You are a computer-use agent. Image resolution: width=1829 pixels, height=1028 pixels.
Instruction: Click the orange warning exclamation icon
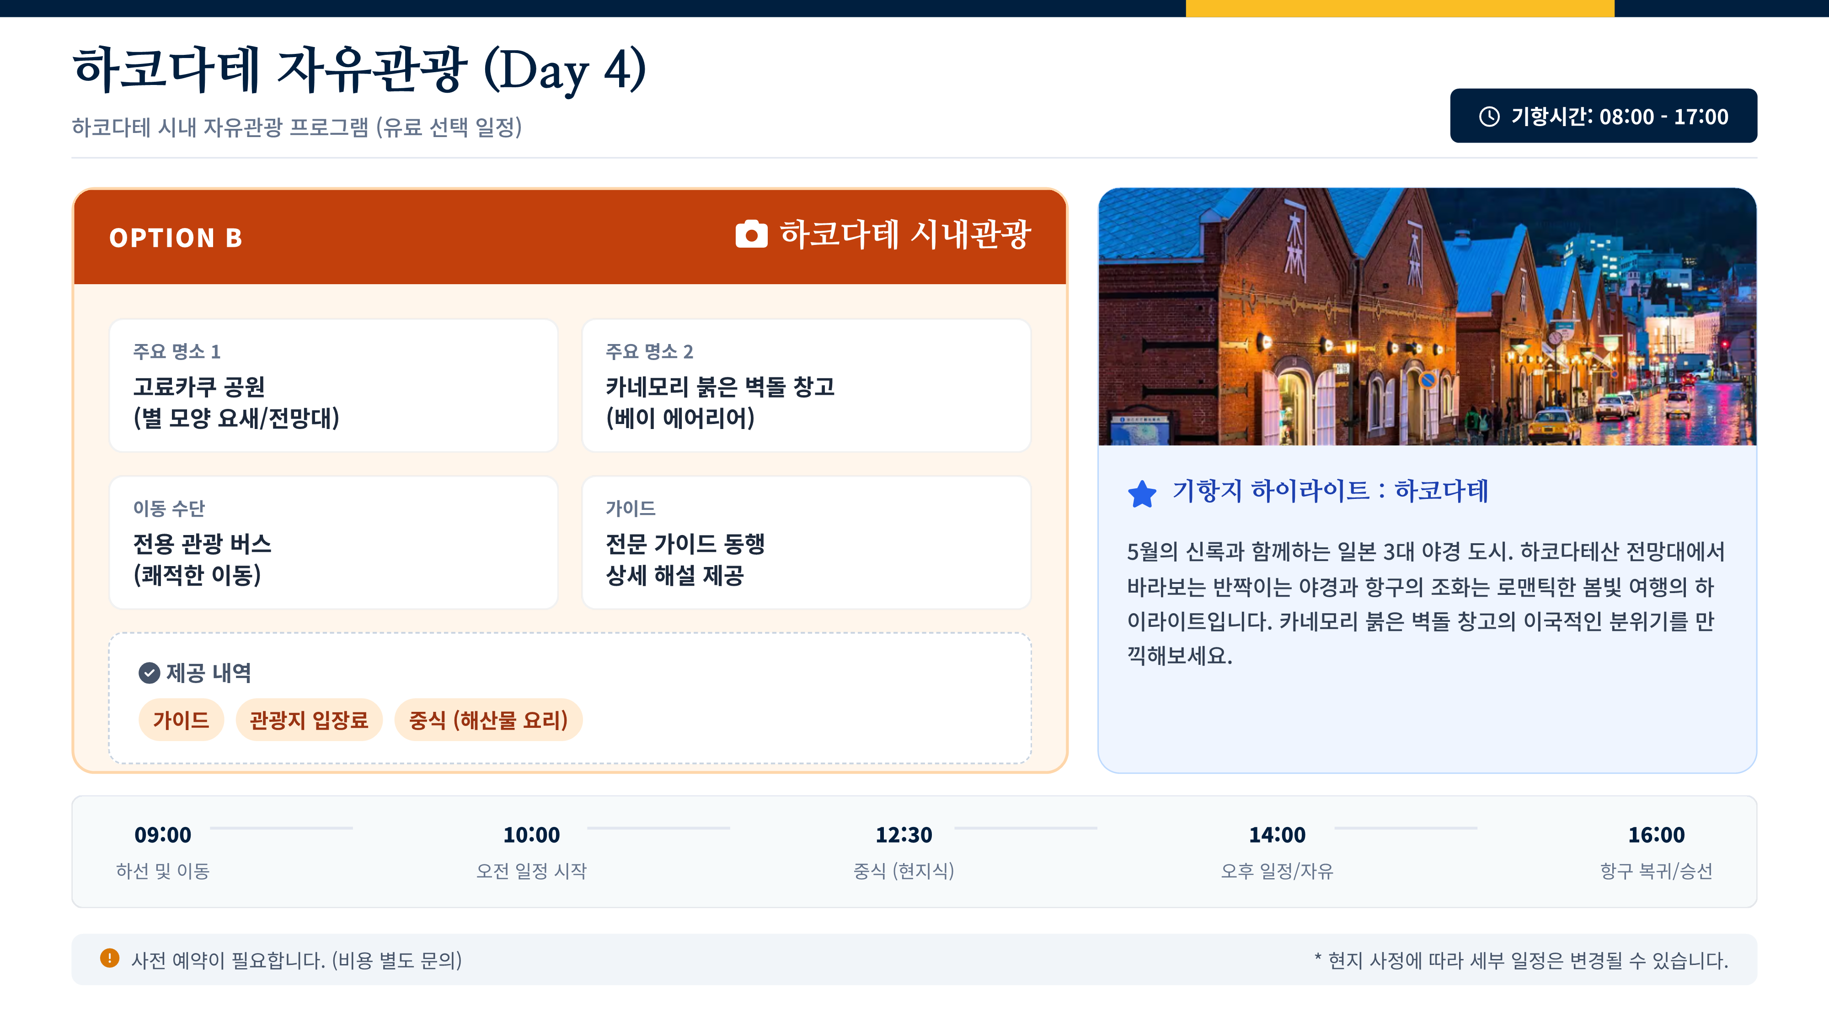(x=109, y=959)
